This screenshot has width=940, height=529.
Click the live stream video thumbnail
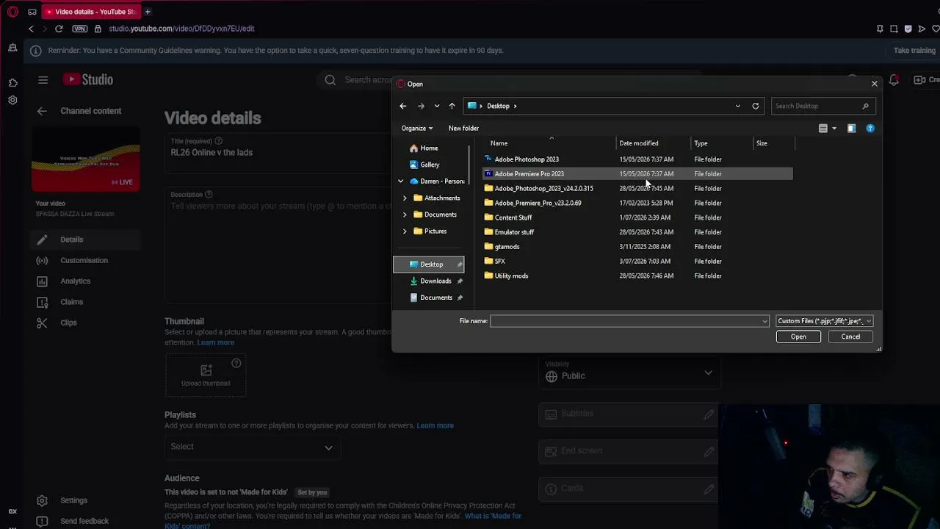coord(86,159)
